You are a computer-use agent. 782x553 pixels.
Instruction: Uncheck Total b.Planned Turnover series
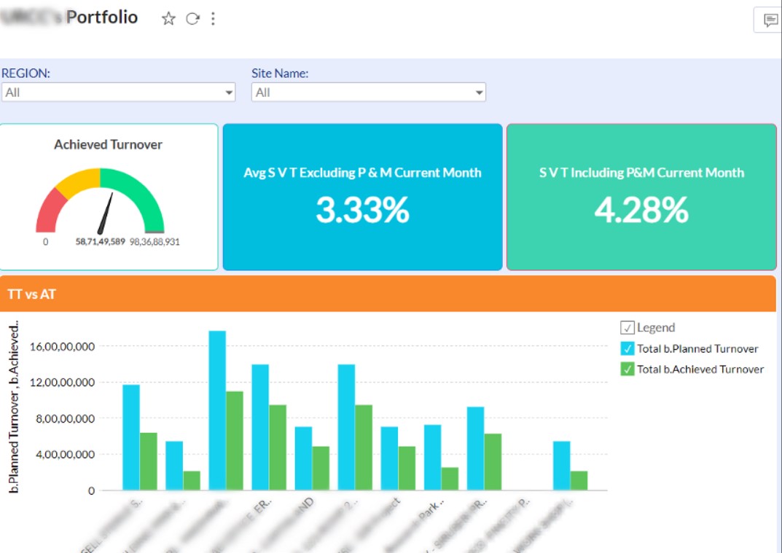click(627, 348)
